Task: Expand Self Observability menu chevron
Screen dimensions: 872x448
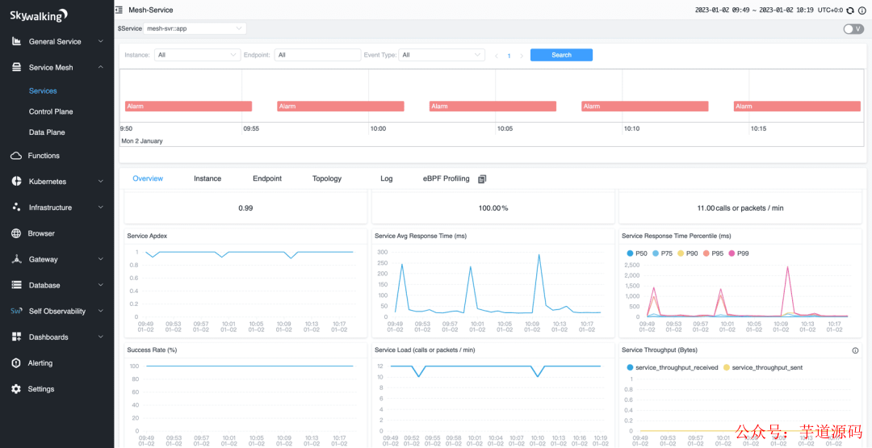Action: coord(101,311)
